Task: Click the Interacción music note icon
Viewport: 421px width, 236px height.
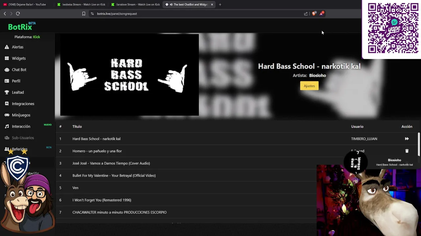Action: pos(7,126)
